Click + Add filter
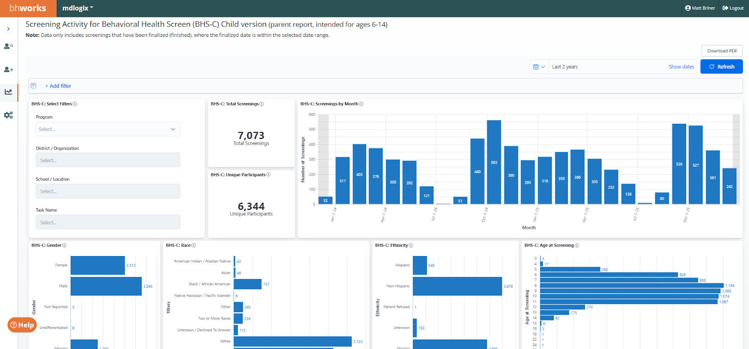This screenshot has width=749, height=349. click(58, 86)
